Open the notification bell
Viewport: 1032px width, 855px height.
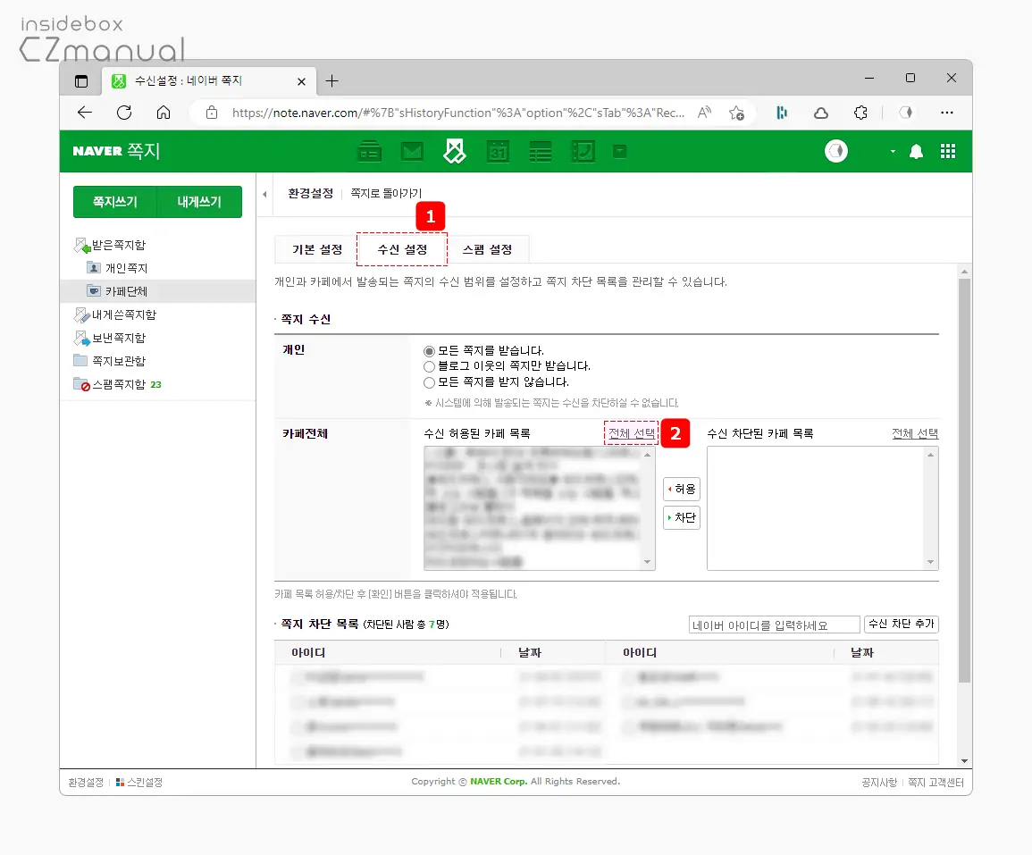click(x=916, y=152)
